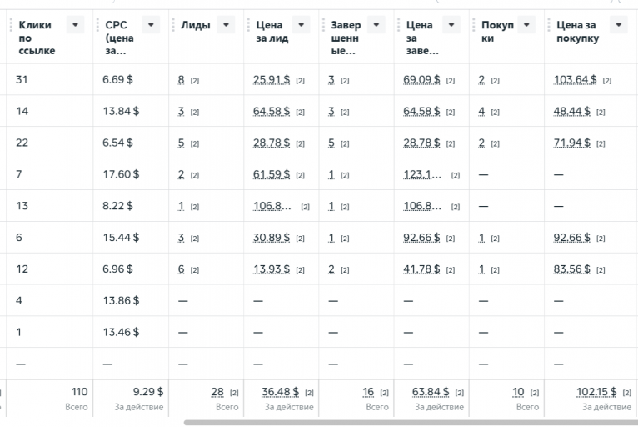The height and width of the screenshot is (427, 638).
Task: Click the [2] marker next to total 28 leads
Action: click(234, 393)
